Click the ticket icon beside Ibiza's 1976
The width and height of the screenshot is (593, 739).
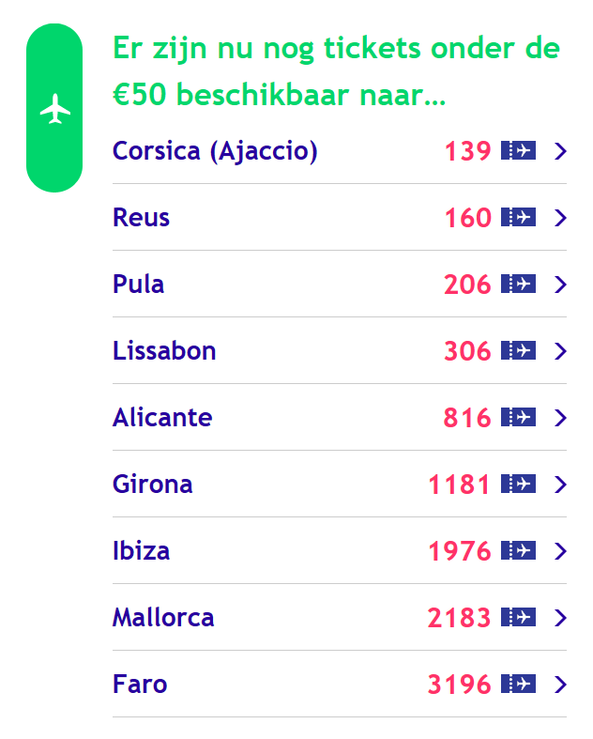point(518,550)
